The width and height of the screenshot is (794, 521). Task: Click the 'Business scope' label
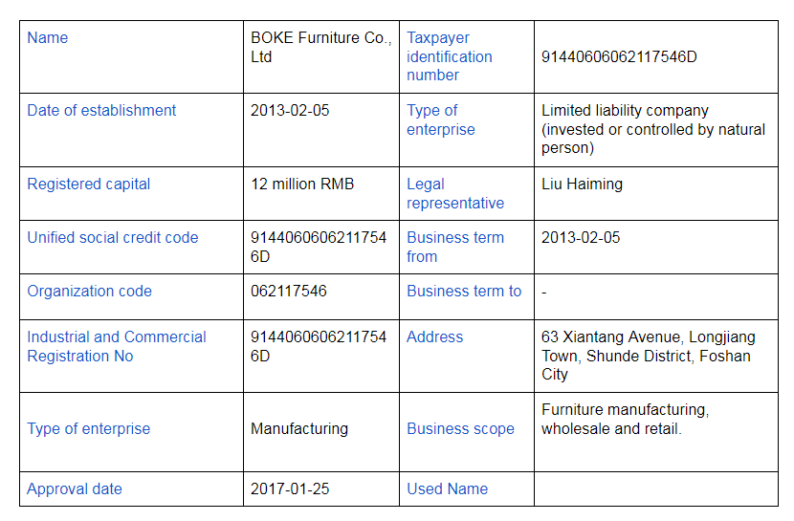[x=460, y=429]
